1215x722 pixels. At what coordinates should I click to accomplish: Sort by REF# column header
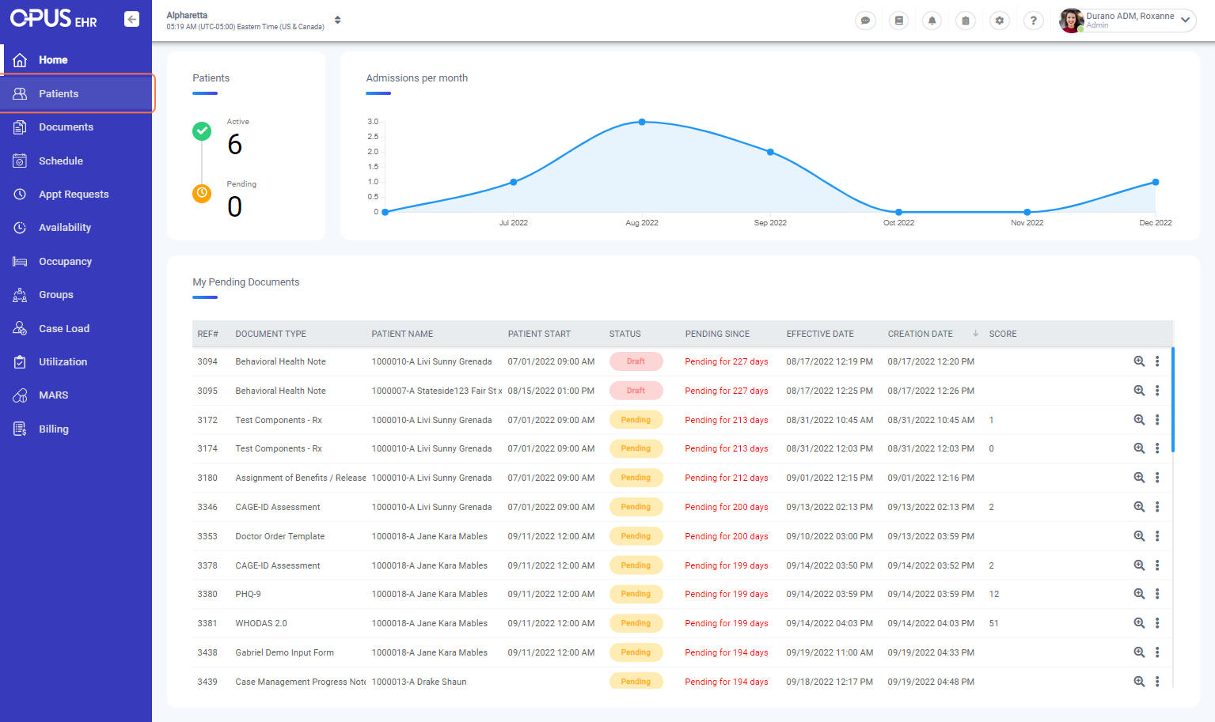pos(207,334)
